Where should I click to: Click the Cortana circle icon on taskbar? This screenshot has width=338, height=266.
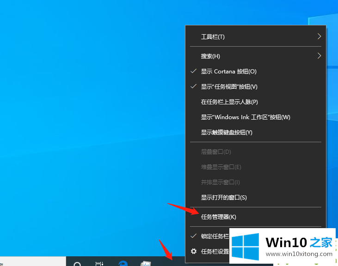pyautogui.click(x=77, y=263)
